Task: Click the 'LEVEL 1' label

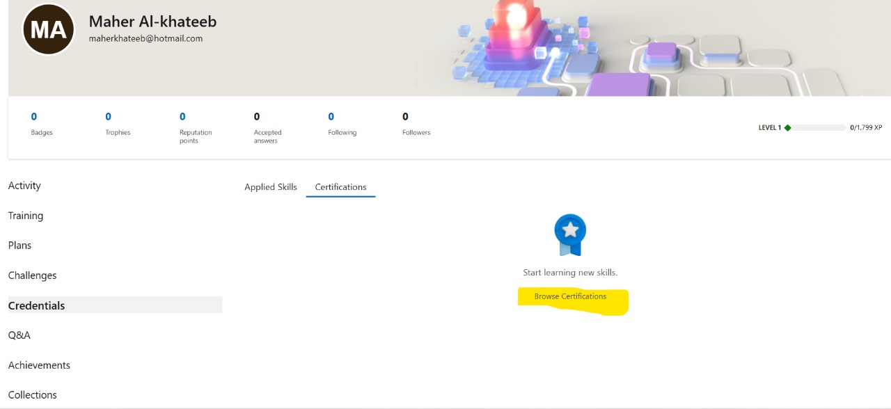Action: [x=770, y=128]
